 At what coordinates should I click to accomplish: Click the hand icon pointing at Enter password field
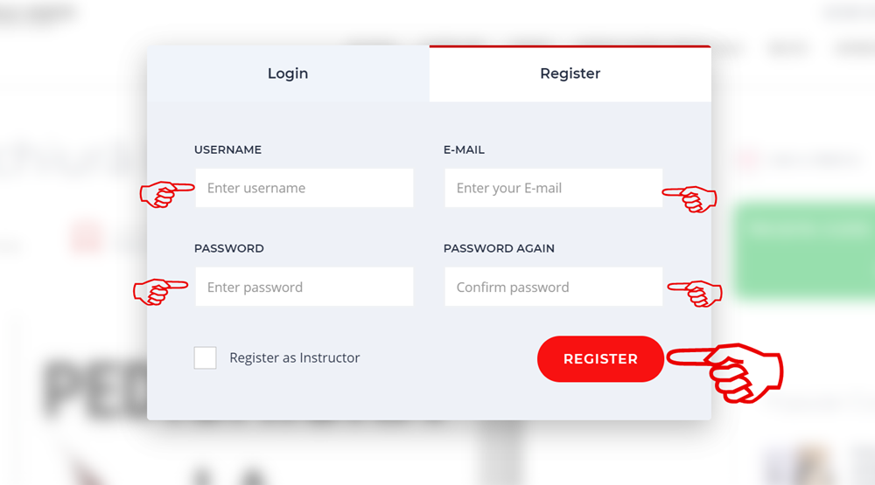(x=160, y=292)
